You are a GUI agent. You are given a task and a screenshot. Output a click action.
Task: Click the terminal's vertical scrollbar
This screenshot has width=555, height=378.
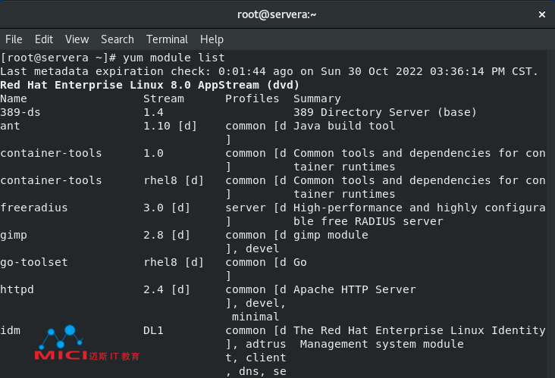(550, 214)
